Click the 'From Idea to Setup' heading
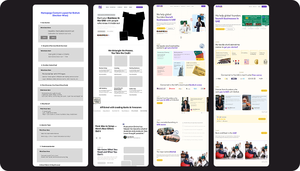This screenshot has width=300, height=171. (x=106, y=128)
